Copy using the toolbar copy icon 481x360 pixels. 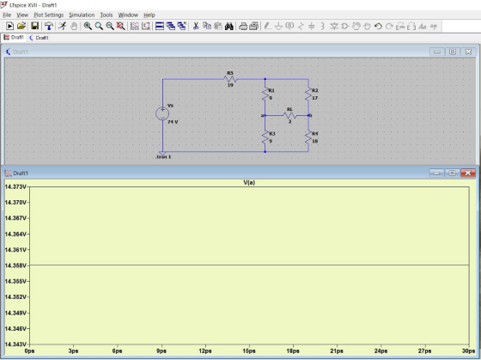tap(207, 27)
